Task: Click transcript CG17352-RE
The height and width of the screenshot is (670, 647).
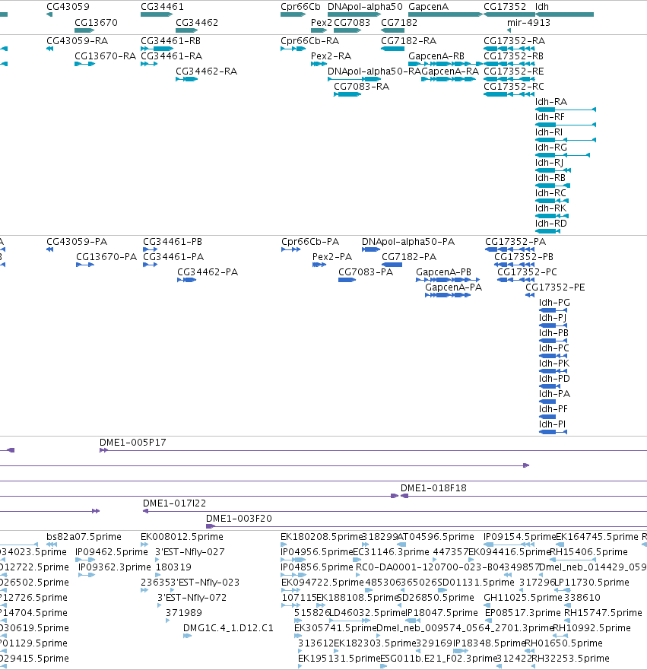Action: pyautogui.click(x=513, y=71)
